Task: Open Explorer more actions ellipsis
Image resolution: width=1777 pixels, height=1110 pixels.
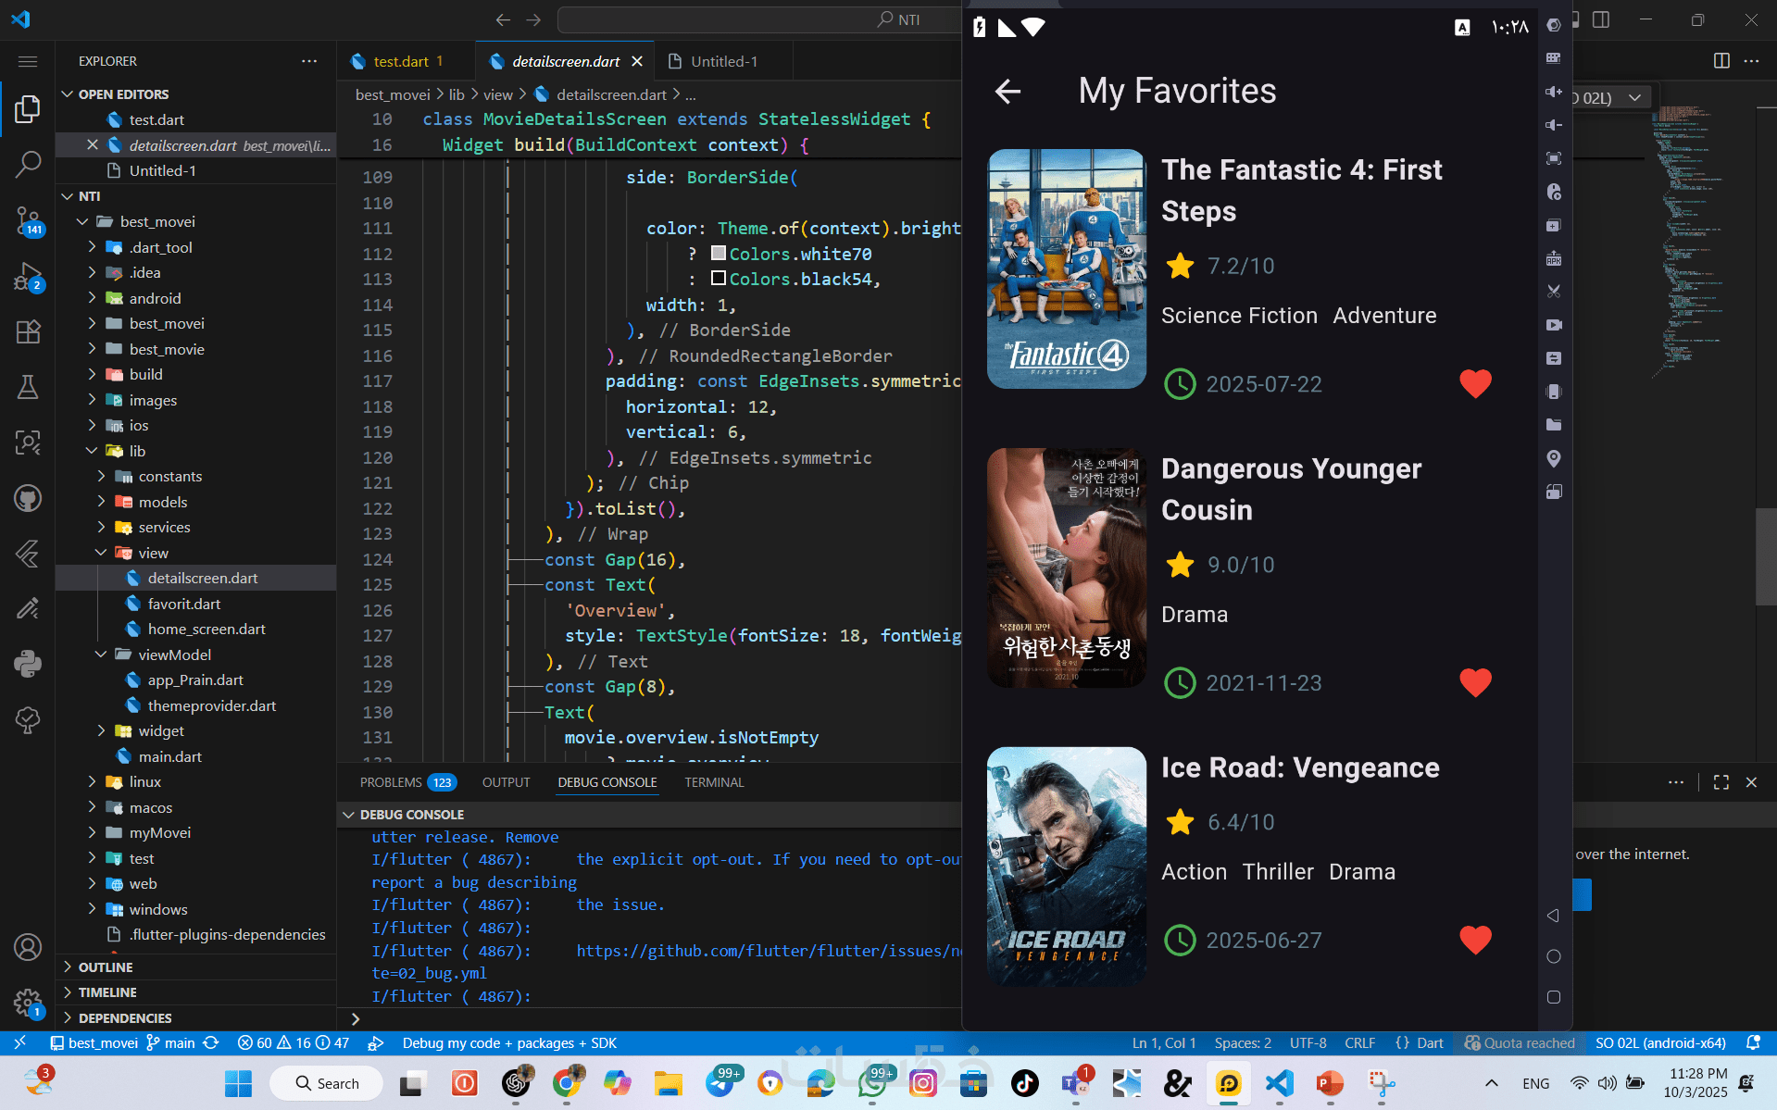Action: pyautogui.click(x=309, y=61)
